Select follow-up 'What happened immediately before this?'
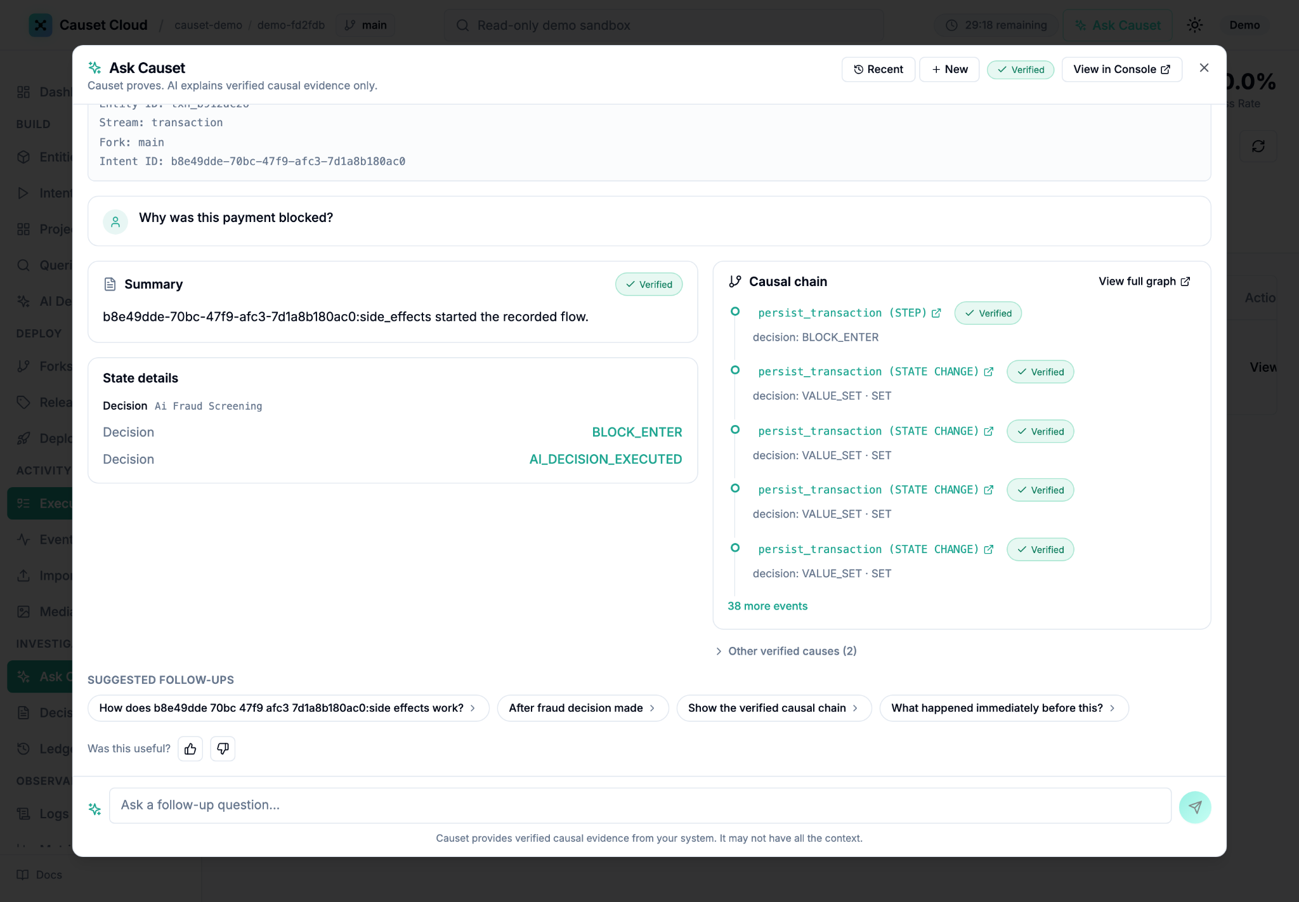1299x902 pixels. coord(1003,709)
